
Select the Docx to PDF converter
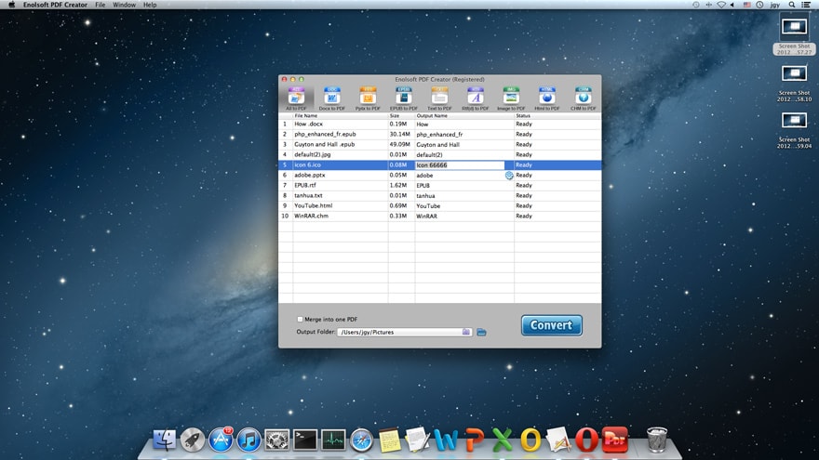click(x=331, y=99)
